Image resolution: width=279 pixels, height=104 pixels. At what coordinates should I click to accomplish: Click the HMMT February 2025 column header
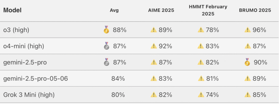point(208,11)
